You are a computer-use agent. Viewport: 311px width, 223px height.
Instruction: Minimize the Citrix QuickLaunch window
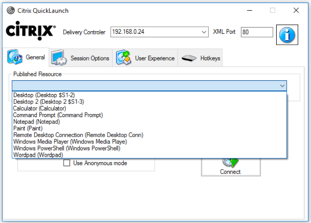[249, 10]
